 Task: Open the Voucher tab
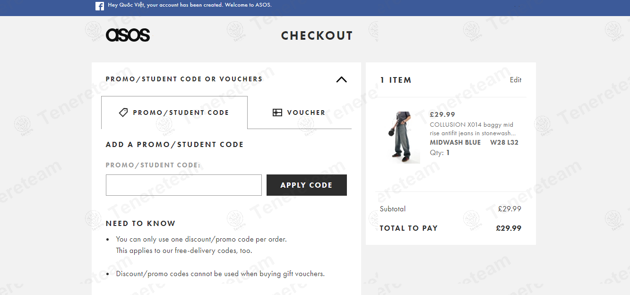299,113
